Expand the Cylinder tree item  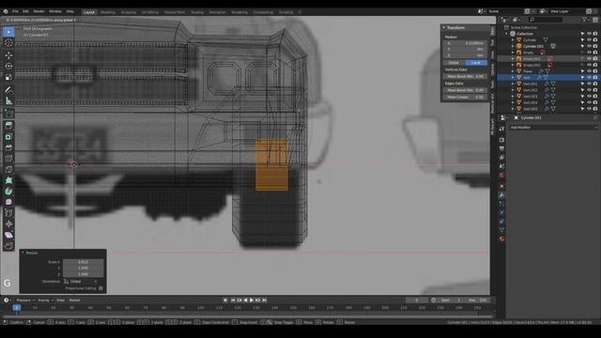[x=513, y=39]
